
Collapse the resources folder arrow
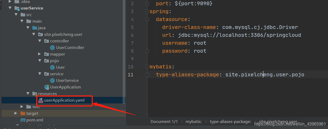[x=28, y=93]
